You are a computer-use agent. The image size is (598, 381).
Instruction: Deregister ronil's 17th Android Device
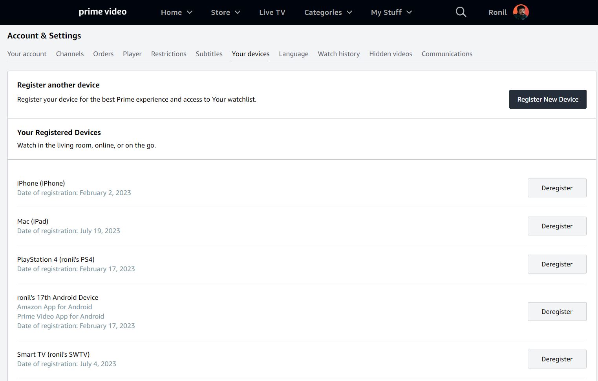[x=556, y=312]
